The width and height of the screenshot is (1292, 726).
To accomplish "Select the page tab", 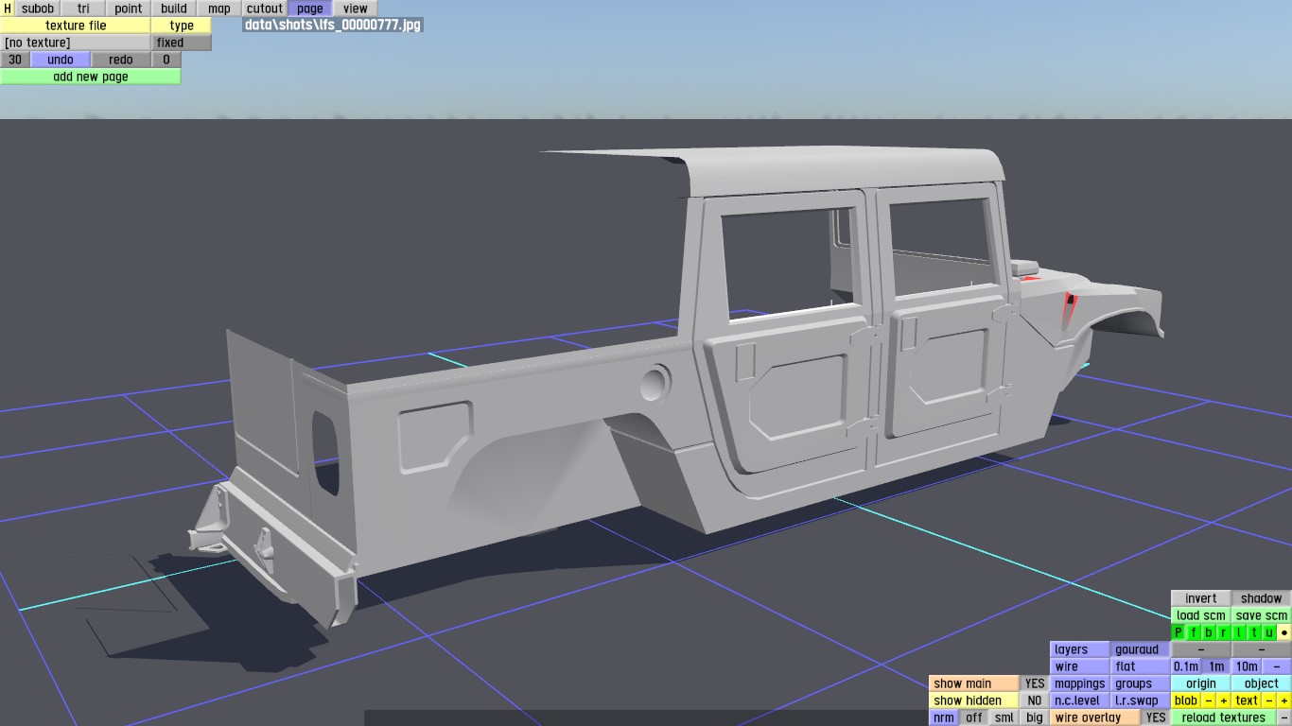I will point(310,9).
